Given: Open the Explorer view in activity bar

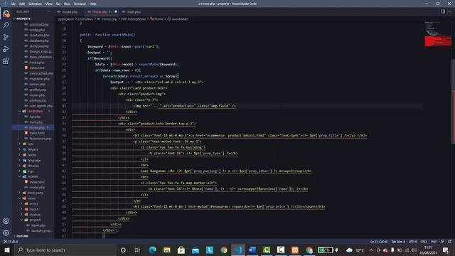Looking at the screenshot, I should [x=6, y=14].
